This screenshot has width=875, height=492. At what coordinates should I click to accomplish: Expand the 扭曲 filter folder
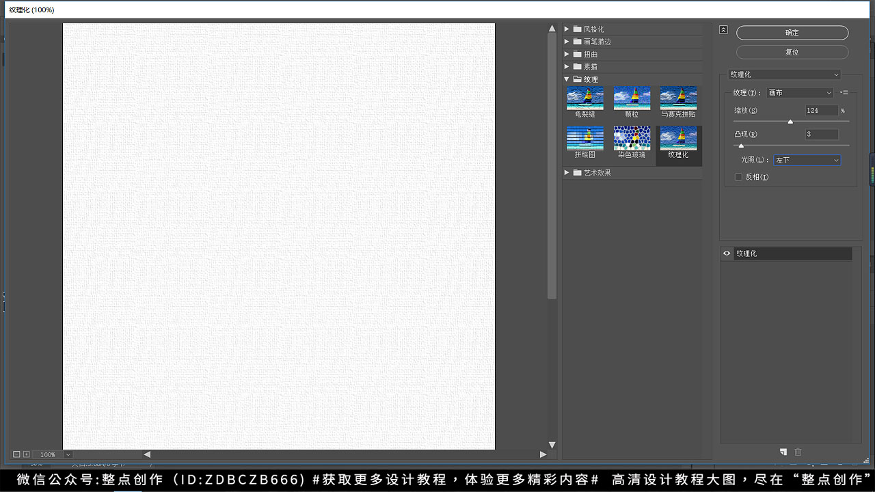coord(567,55)
